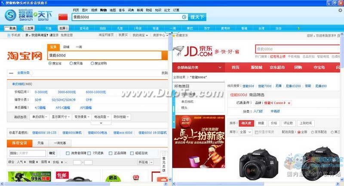Screen dimensions: 344x186
Task: Select 店铺 search tab on Taobao
Action: 66,47
